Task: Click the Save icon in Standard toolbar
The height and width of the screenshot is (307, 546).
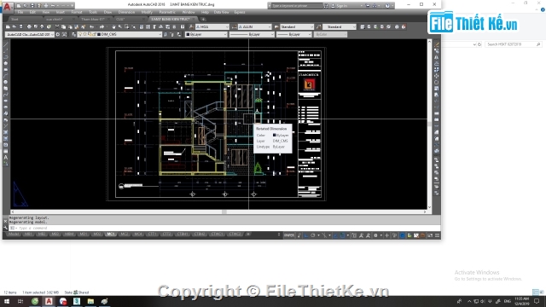Action: pos(20,26)
